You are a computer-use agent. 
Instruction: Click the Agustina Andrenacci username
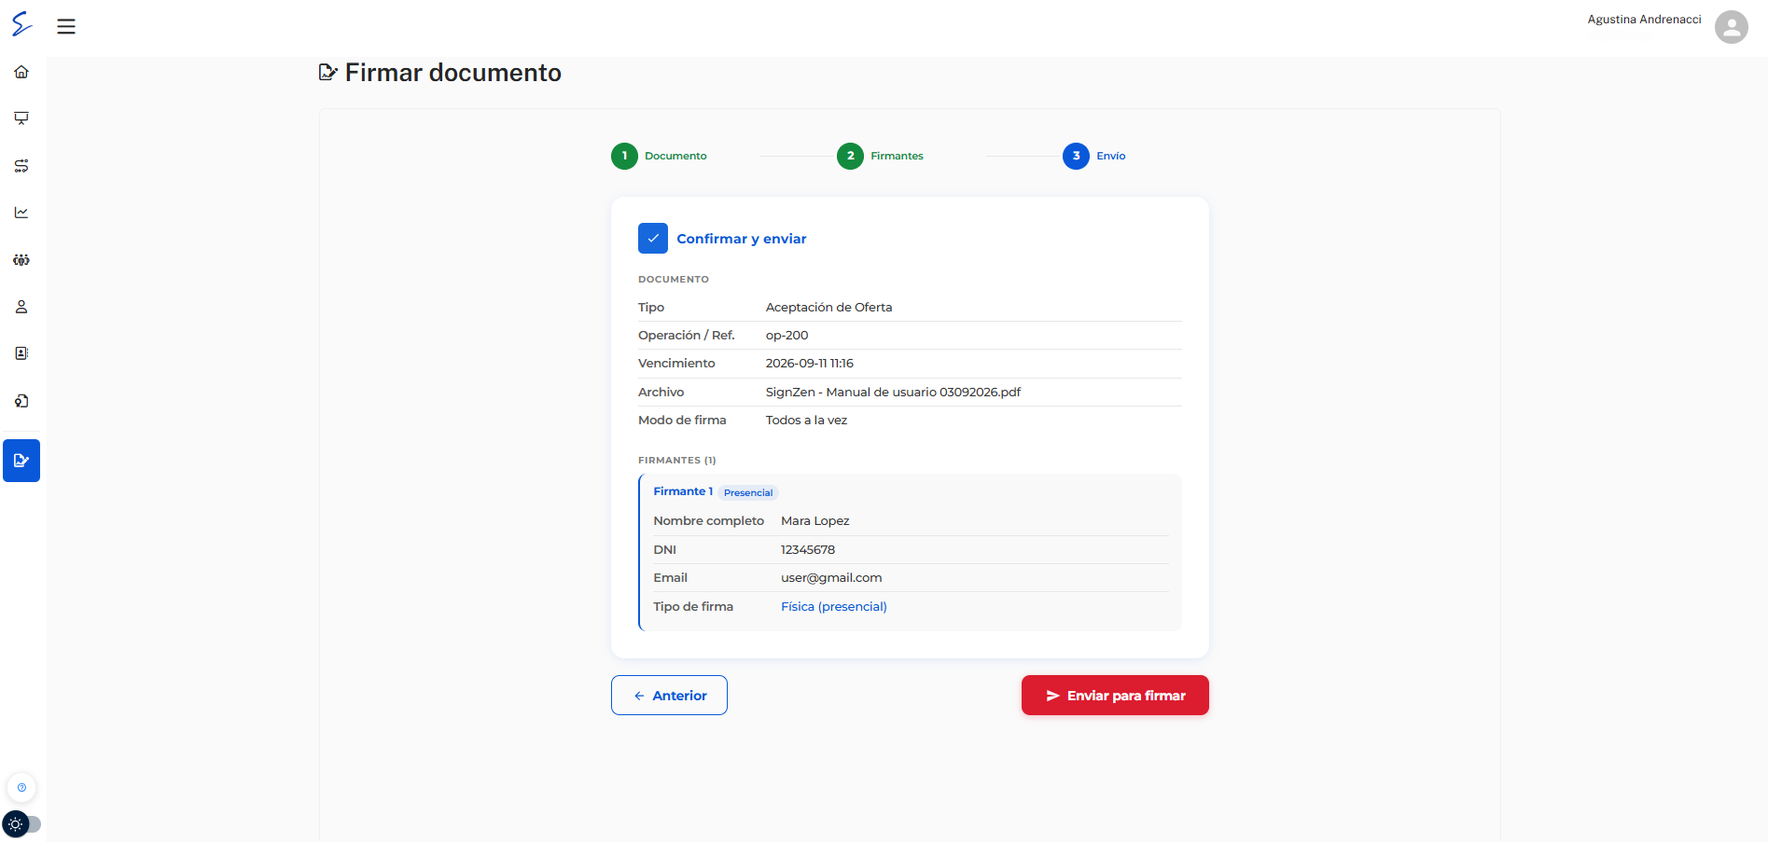click(x=1644, y=20)
